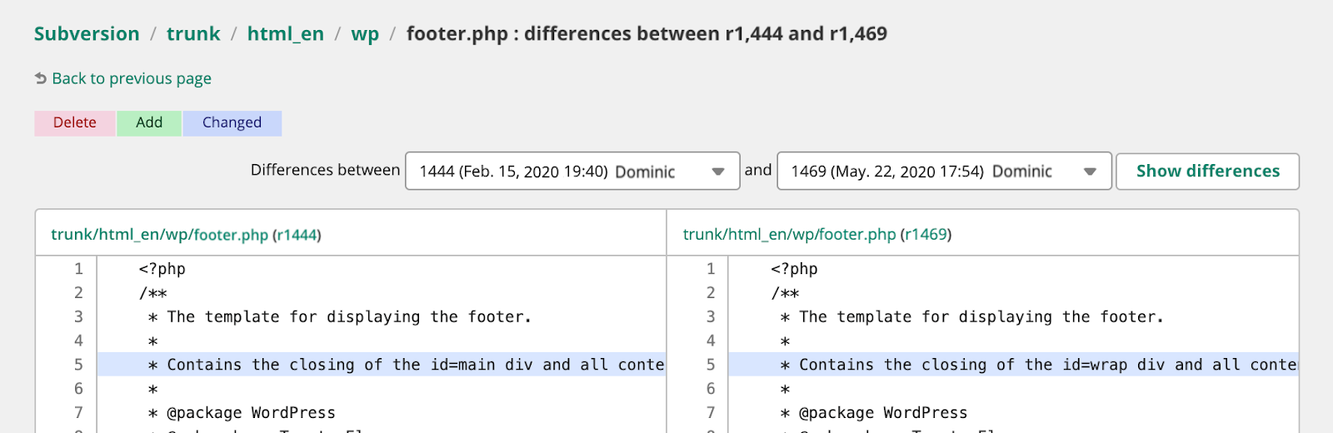Open the trunk breadcrumb link
The width and height of the screenshot is (1333, 433).
193,34
